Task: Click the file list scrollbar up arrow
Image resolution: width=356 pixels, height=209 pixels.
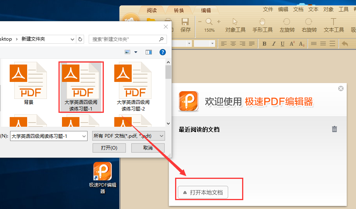Action: pos(168,62)
